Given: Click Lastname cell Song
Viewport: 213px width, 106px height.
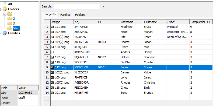Looking at the screenshot, I should click(x=131, y=93).
